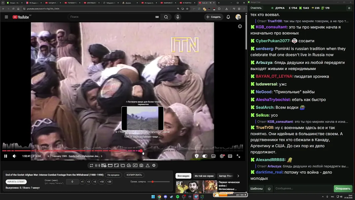
Task: Click the expand-frame toolbar icon
Action: pos(116,166)
